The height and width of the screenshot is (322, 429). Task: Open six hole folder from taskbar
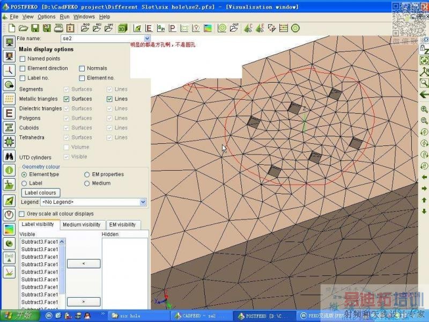139,316
